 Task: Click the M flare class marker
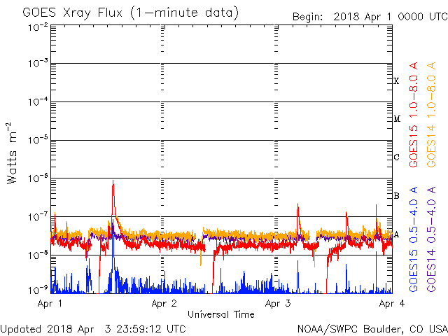pyautogui.click(x=396, y=119)
